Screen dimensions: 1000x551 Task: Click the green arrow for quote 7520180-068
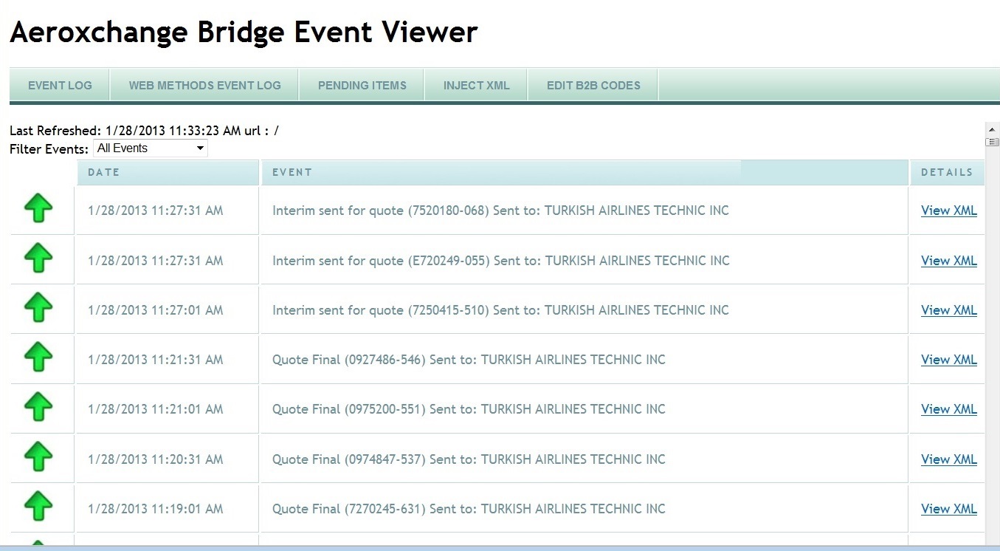38,208
